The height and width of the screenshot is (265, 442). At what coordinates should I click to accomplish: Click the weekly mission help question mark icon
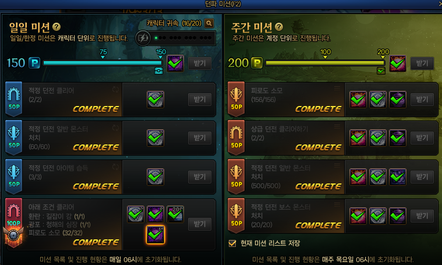(279, 27)
